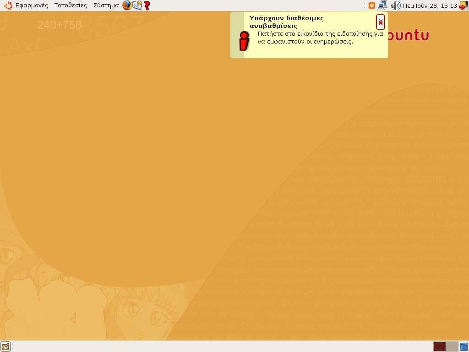Viewport: 469px width, 352px height.
Task: Open the volume control speaker icon
Action: pyautogui.click(x=395, y=5)
